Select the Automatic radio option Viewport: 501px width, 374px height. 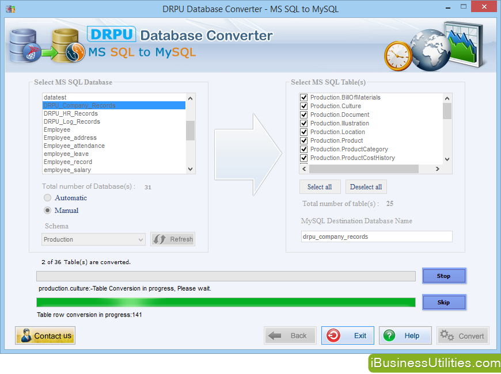47,198
